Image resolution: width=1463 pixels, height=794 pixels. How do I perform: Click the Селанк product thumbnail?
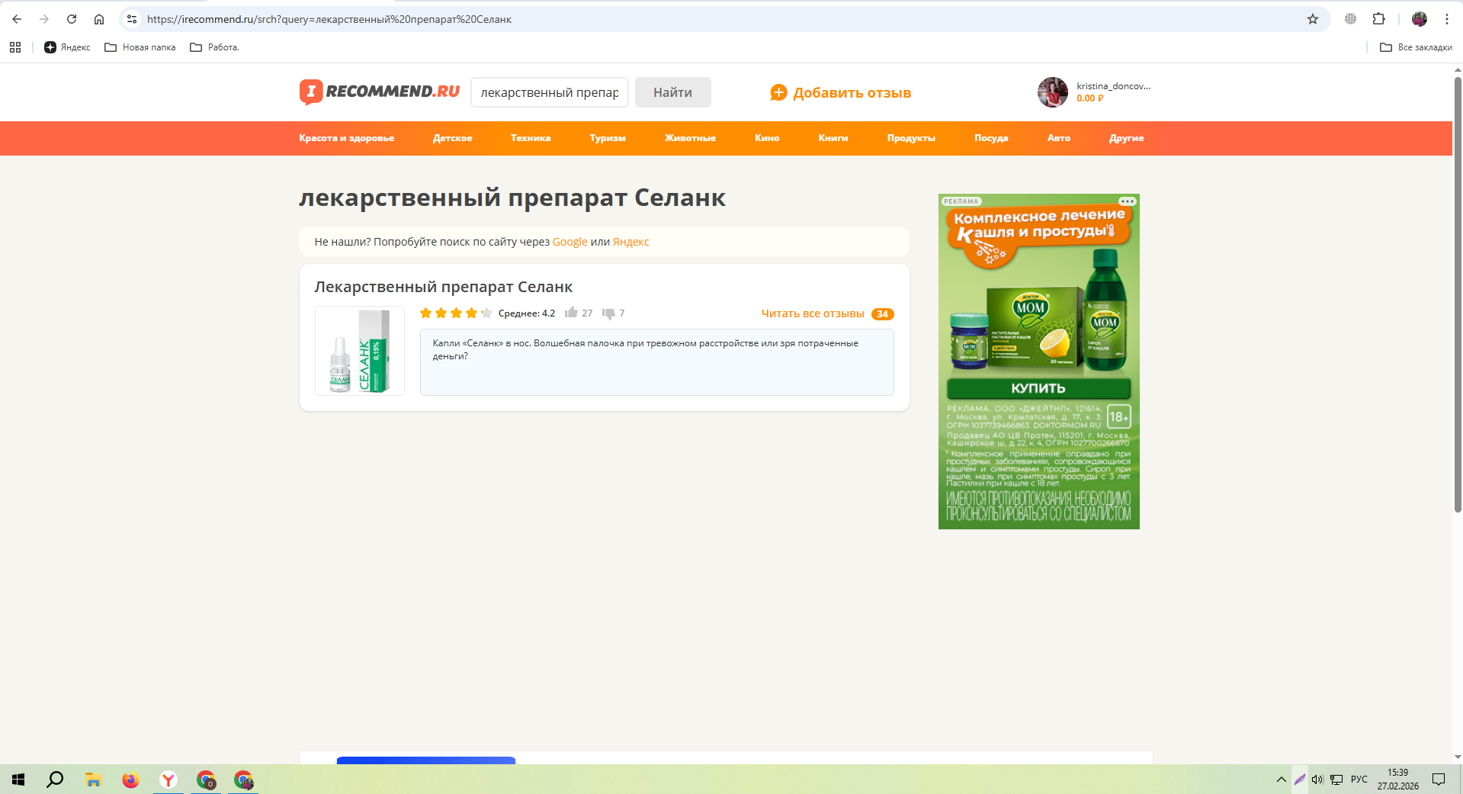(x=360, y=351)
